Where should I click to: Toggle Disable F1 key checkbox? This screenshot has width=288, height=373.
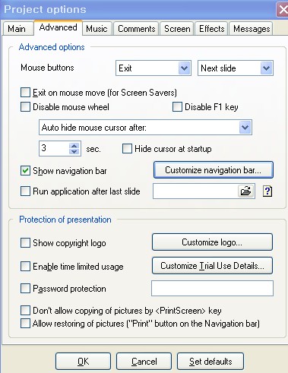pyautogui.click(x=177, y=107)
